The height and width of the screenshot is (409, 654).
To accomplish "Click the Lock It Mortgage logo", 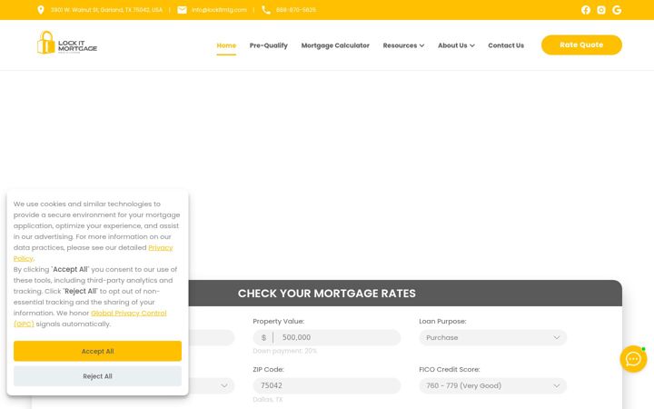I will coord(66,43).
